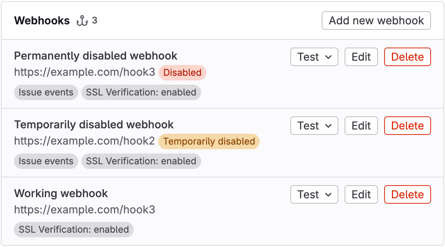445x247 pixels.
Task: Delete the Permanently disabled webhook
Action: click(407, 57)
